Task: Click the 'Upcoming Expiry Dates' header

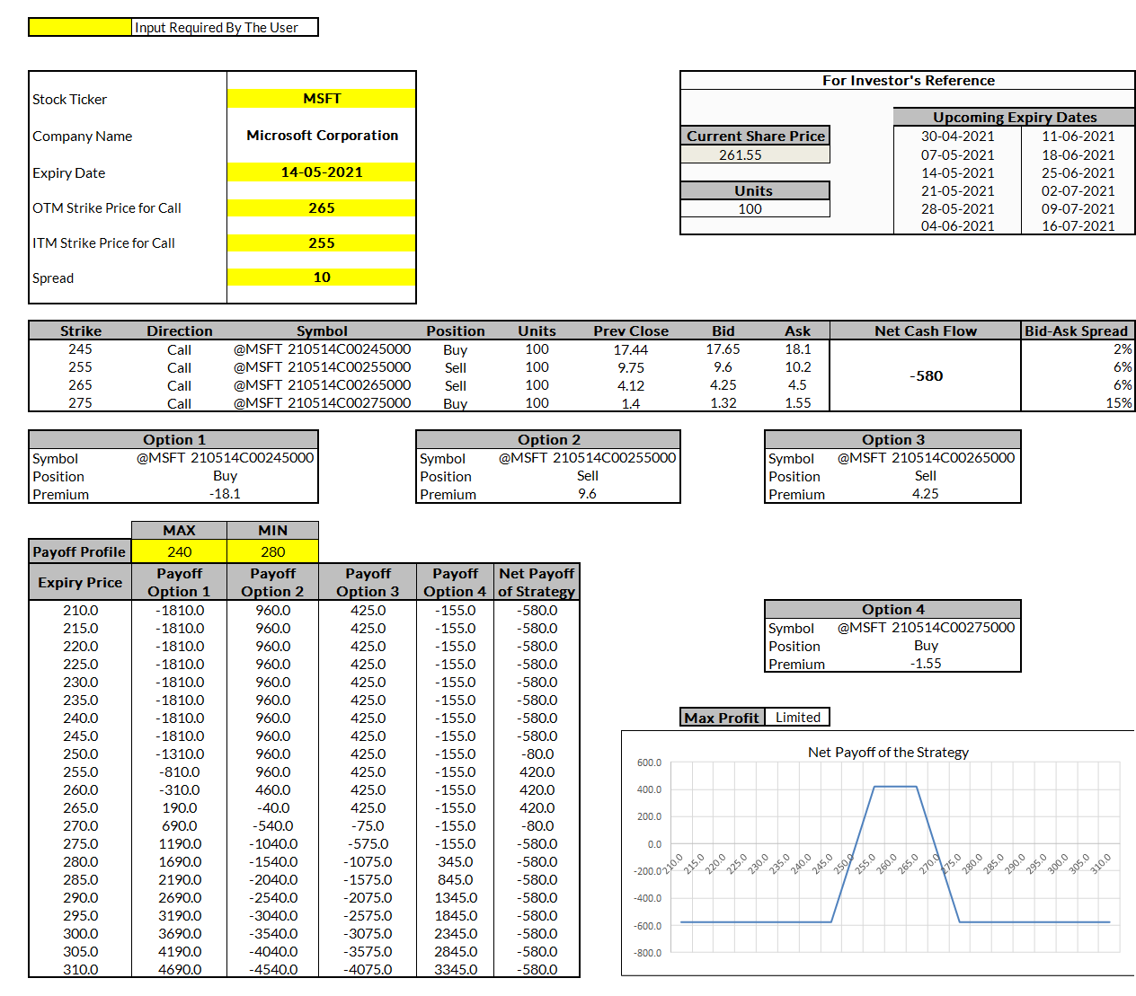Action: pyautogui.click(x=1015, y=118)
